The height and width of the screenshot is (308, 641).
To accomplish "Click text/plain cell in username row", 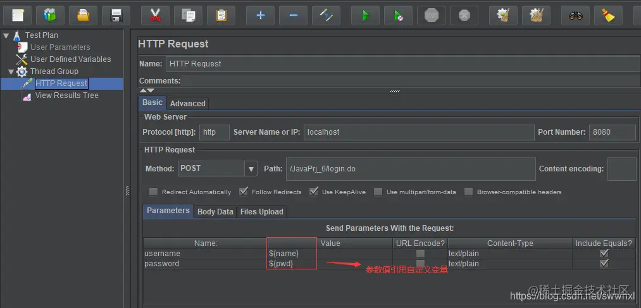I will click(x=510, y=254).
